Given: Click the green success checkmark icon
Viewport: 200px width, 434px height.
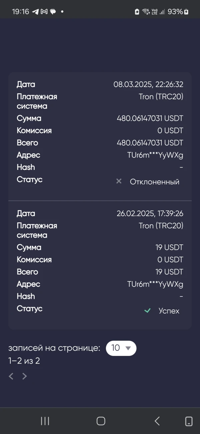Looking at the screenshot, I should point(147,310).
